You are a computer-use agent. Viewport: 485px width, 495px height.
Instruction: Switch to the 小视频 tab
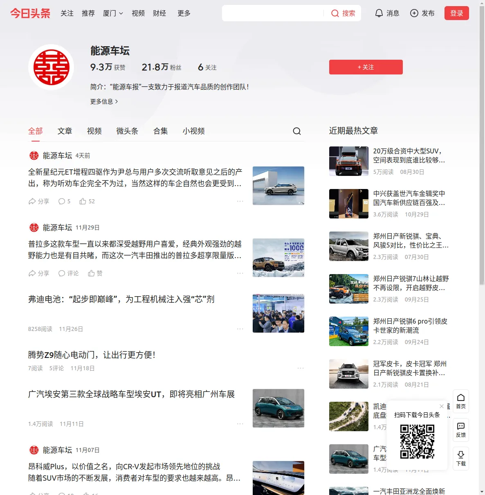click(x=194, y=131)
